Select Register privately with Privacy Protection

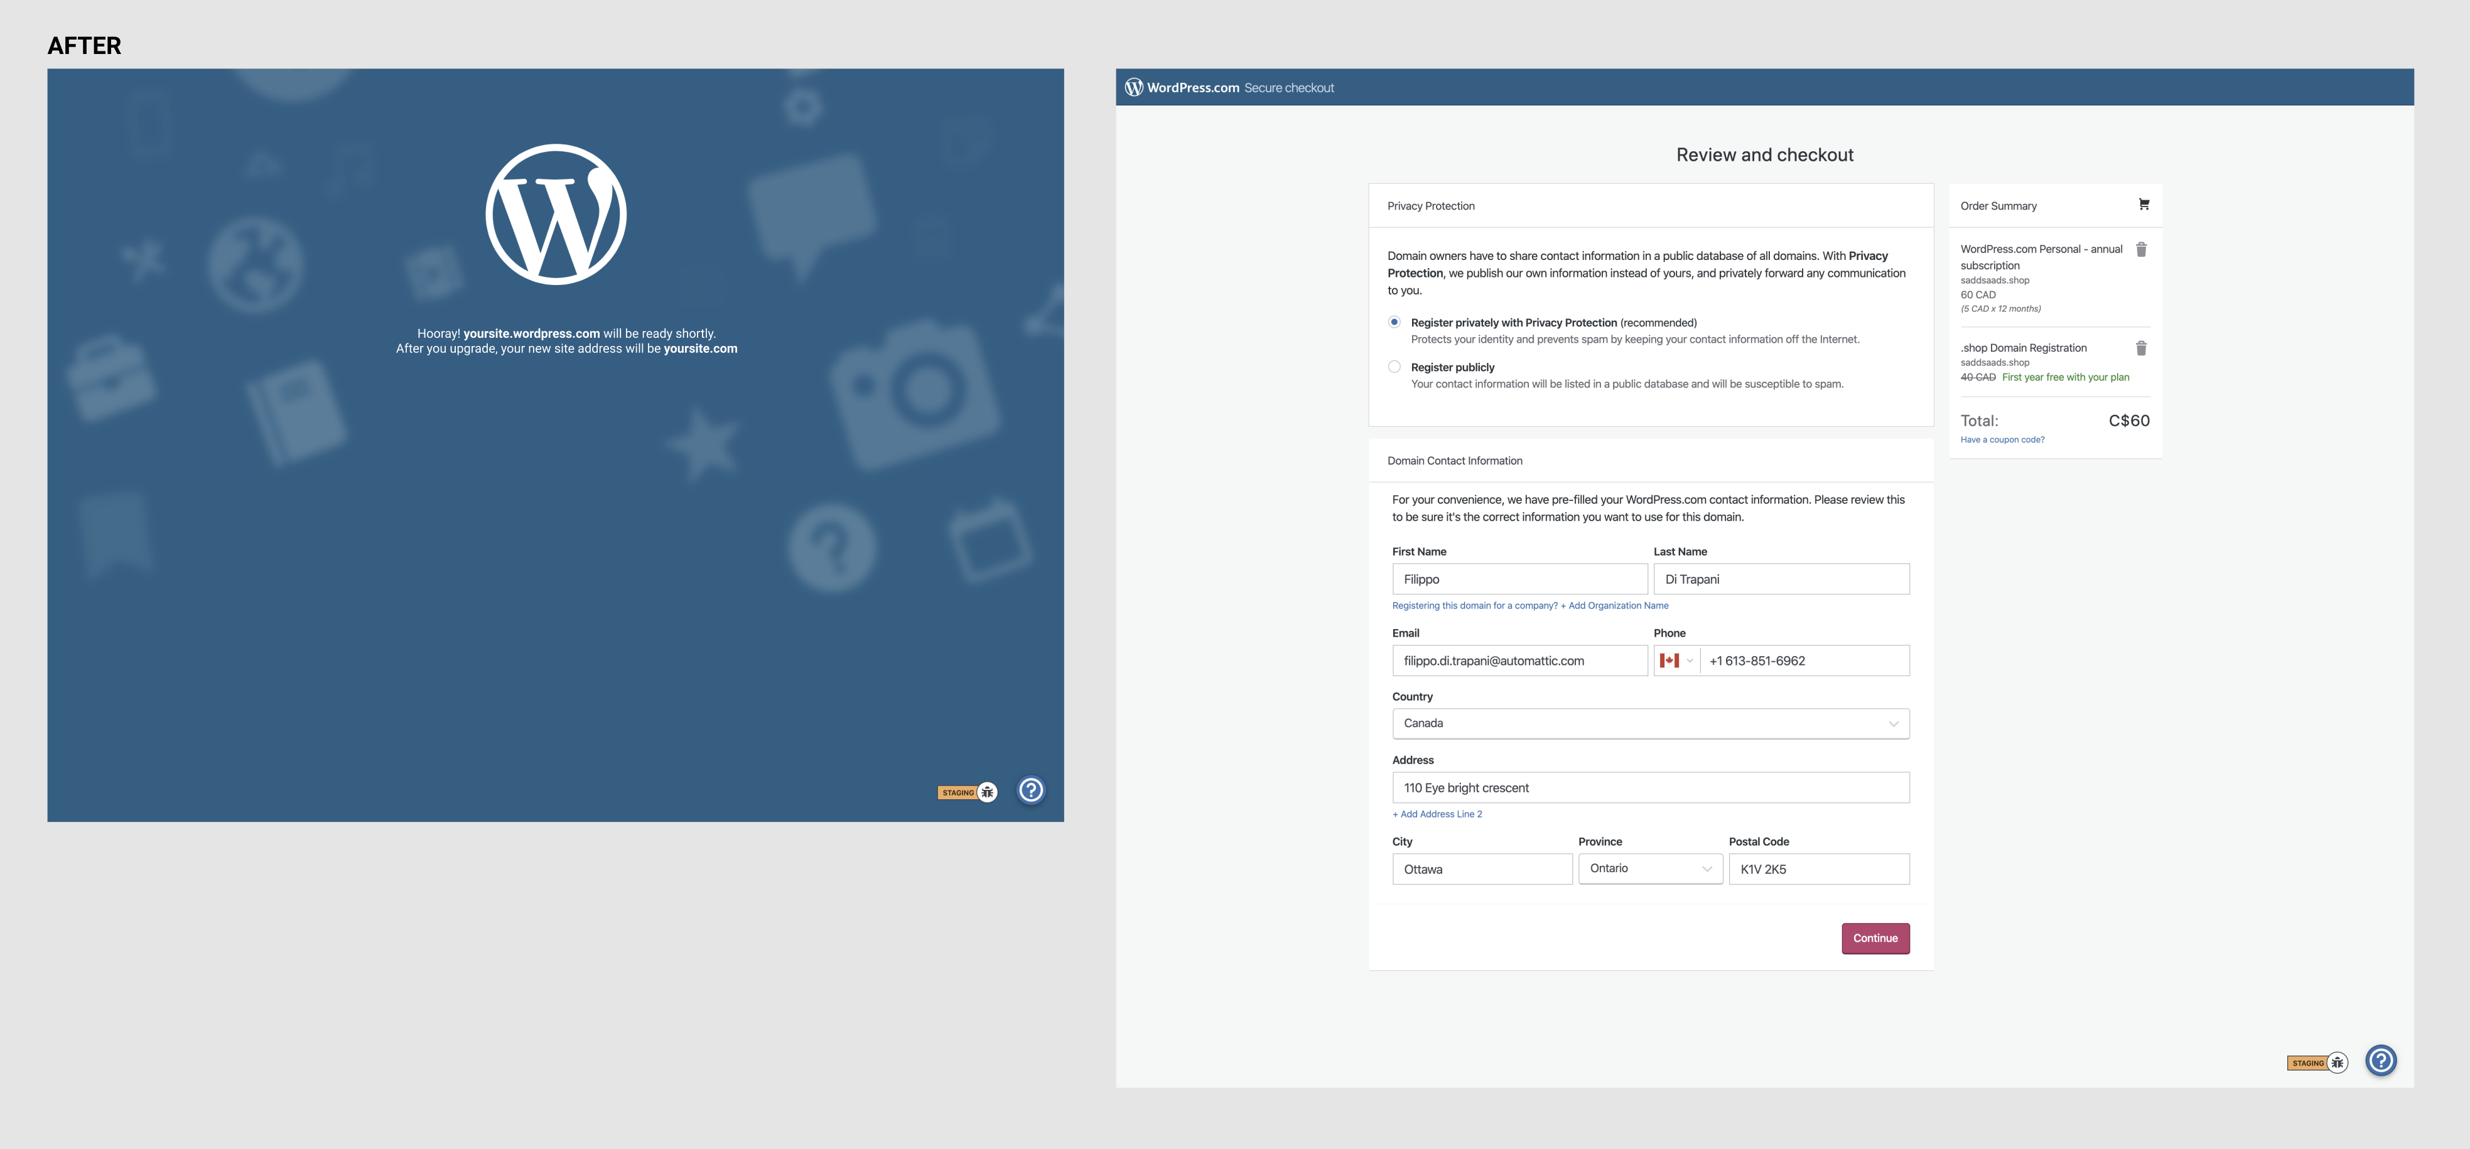click(x=1394, y=322)
